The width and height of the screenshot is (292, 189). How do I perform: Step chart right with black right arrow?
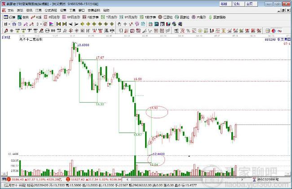76,24
